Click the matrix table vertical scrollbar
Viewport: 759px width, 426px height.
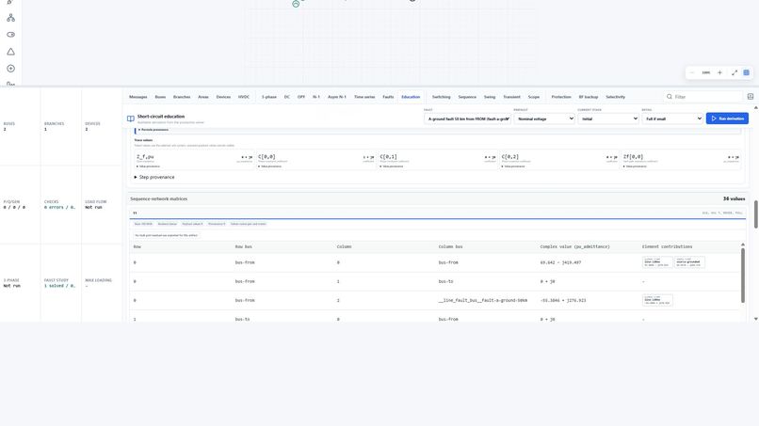(743, 276)
